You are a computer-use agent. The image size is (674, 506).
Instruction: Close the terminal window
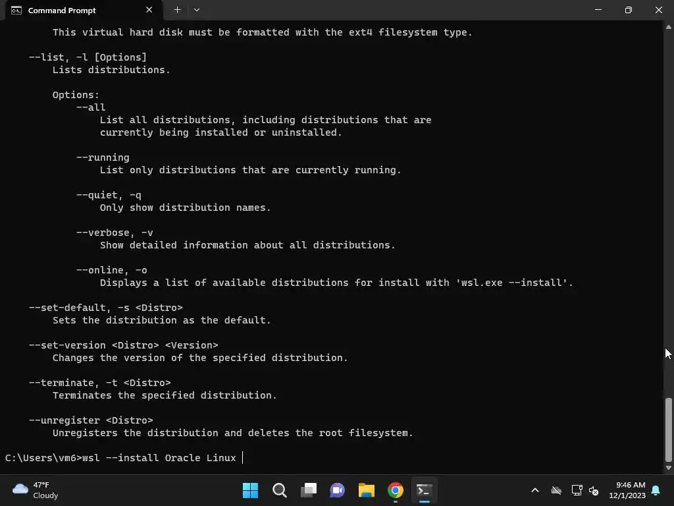coord(658,10)
